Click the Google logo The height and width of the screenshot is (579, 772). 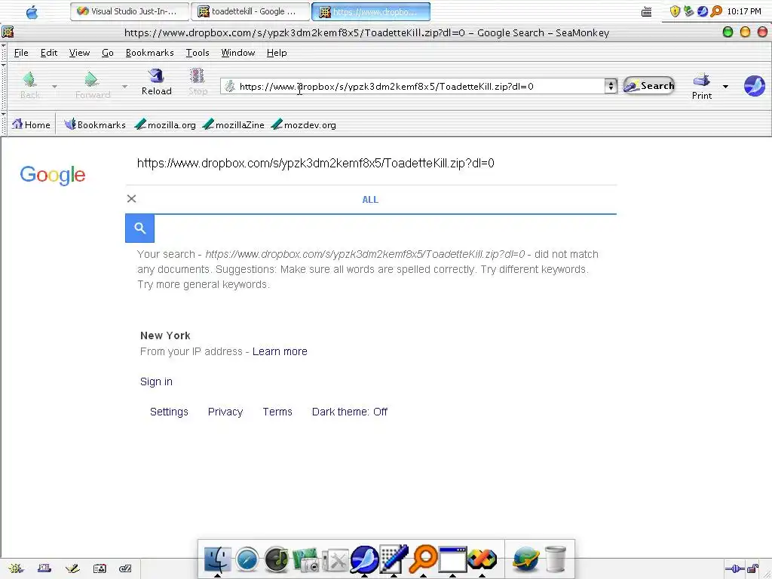tap(53, 175)
